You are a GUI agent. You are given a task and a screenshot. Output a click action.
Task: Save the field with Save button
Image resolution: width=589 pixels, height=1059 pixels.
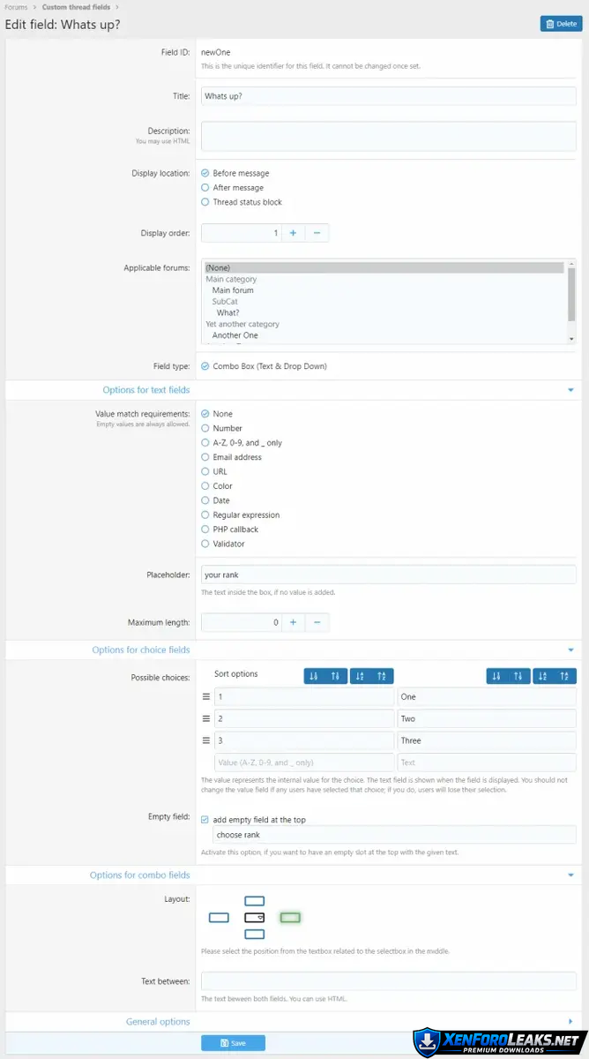pyautogui.click(x=233, y=1043)
